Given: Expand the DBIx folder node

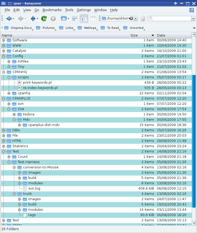Looking at the screenshot, I should 3,130.
